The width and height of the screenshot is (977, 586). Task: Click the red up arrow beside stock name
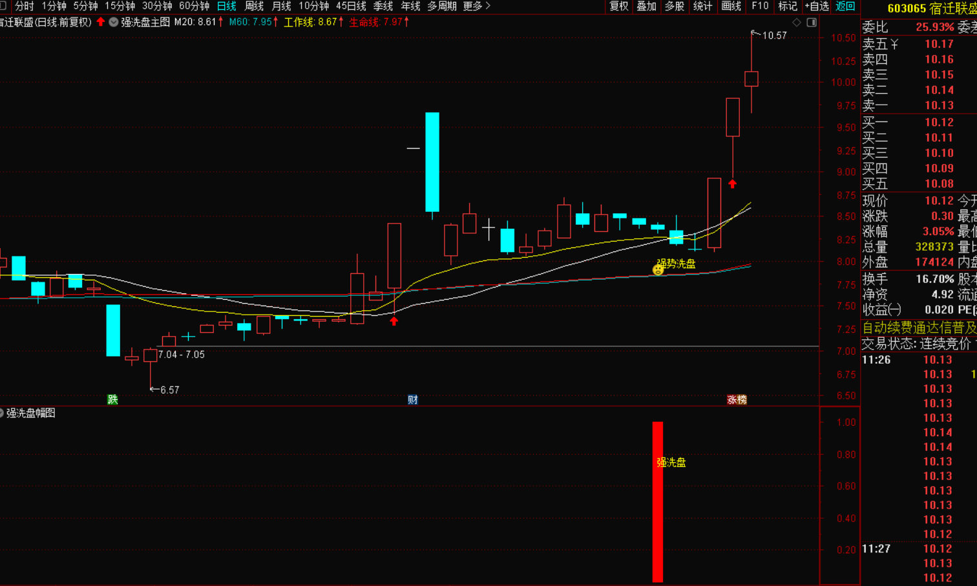tap(101, 22)
